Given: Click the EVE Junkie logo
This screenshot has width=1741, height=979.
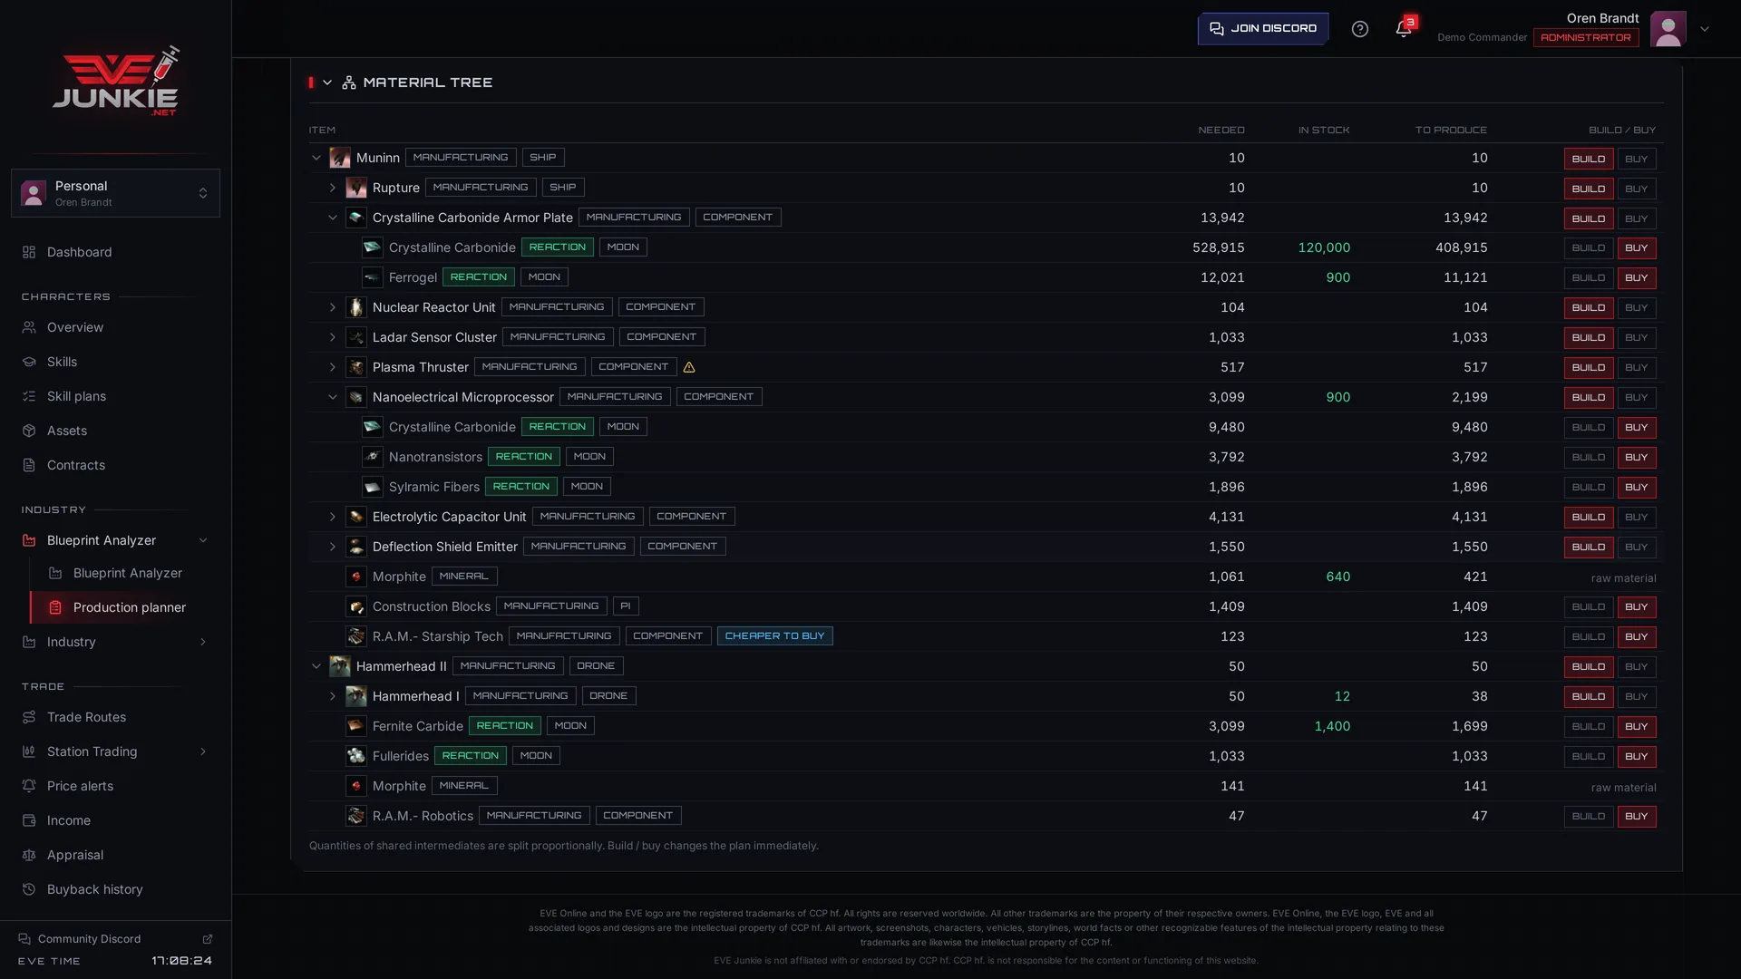Looking at the screenshot, I should coord(115,82).
